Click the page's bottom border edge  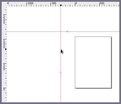click(93, 88)
